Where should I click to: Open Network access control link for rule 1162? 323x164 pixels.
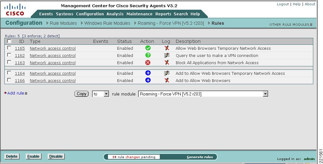pyautogui.click(x=53, y=55)
